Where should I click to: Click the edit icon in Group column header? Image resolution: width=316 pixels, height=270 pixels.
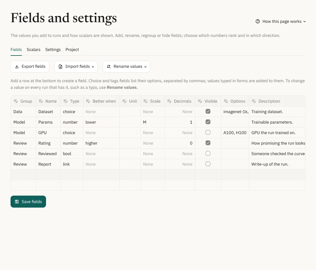(16, 101)
